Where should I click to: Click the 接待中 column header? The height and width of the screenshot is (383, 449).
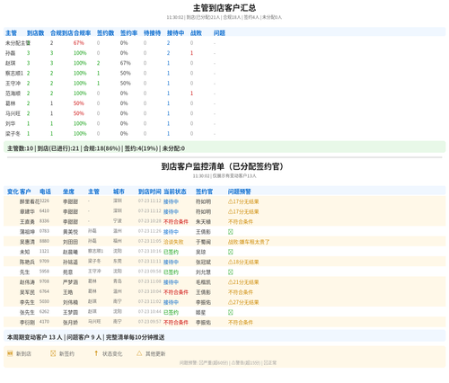coord(175,33)
